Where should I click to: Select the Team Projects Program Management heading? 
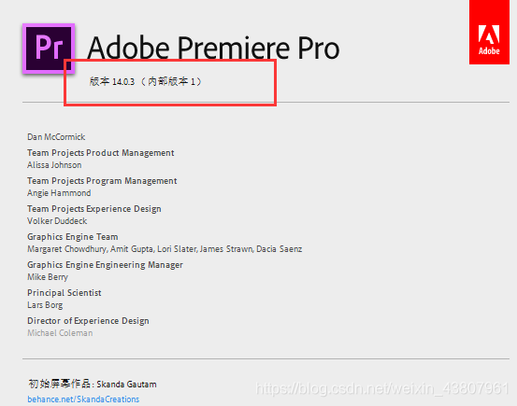[102, 181]
